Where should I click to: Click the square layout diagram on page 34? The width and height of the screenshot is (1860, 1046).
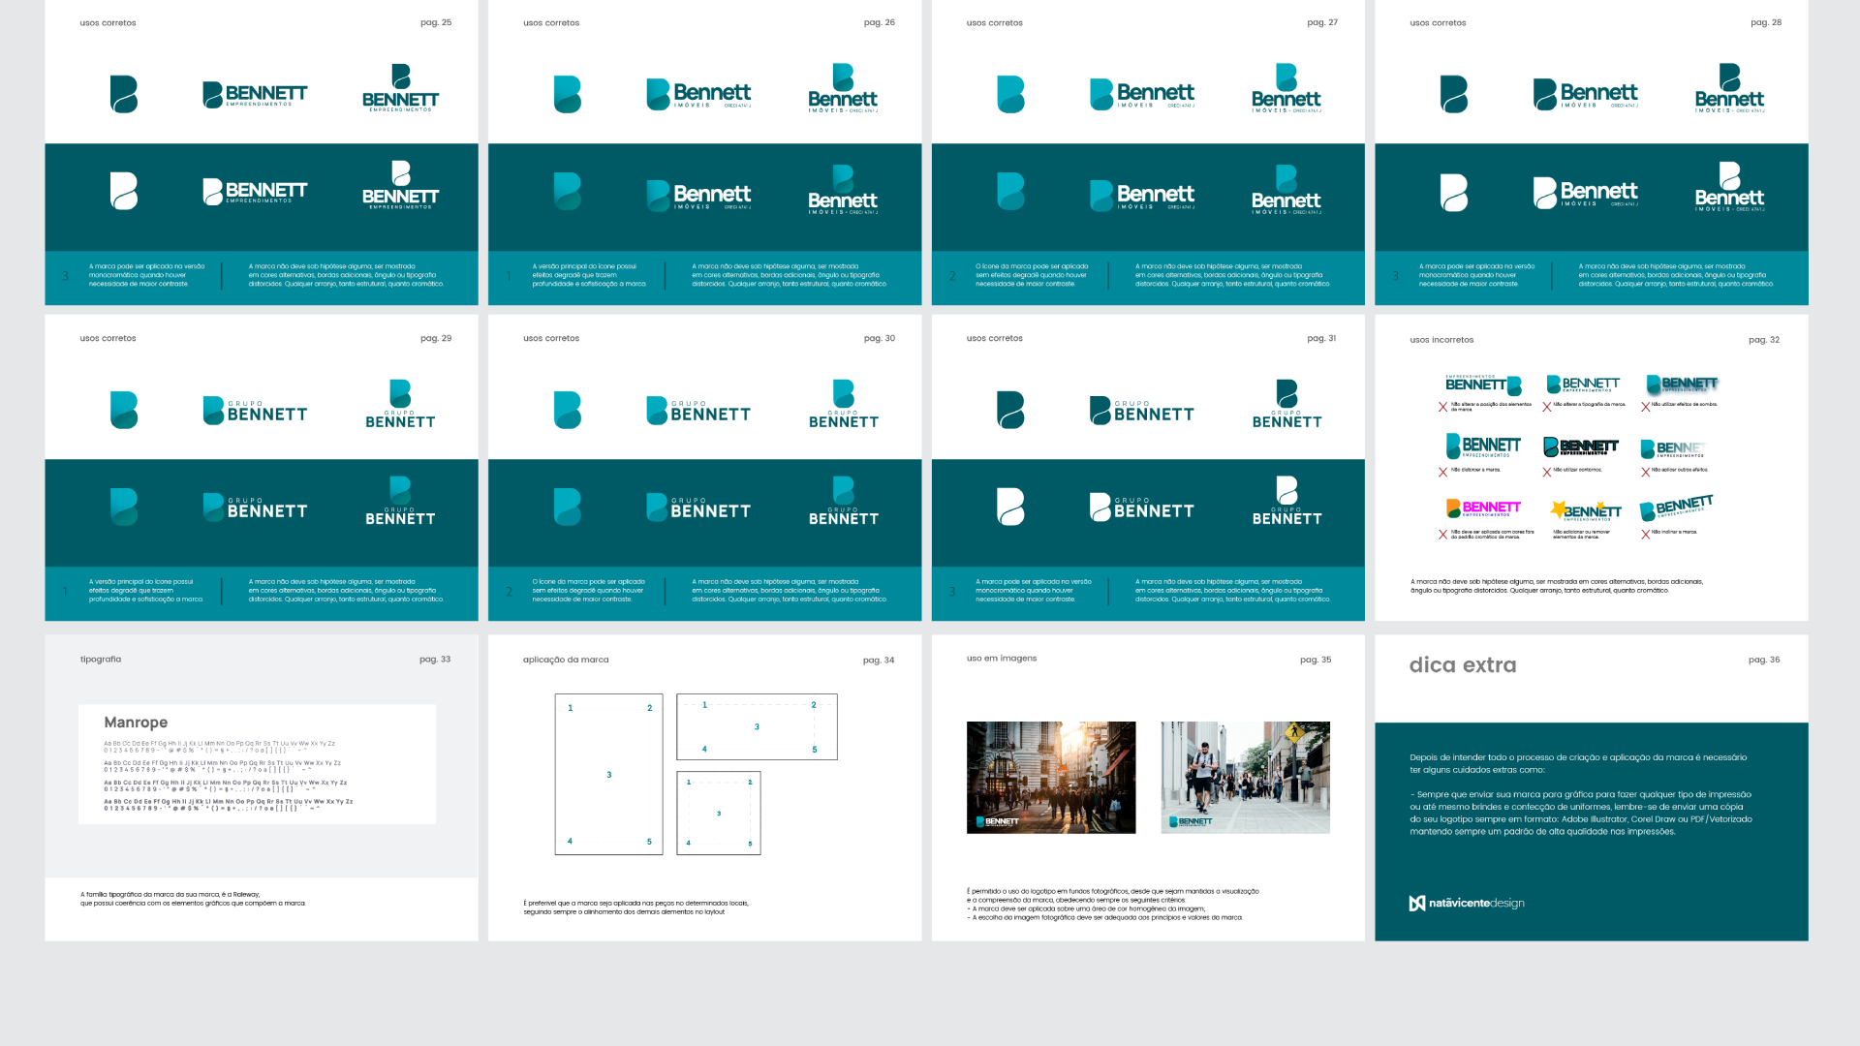(718, 813)
